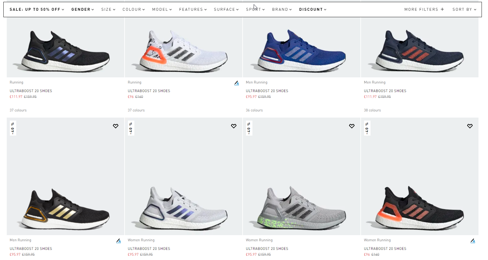Open the black shoe with coral stripes image
Image resolution: width=488 pixels, height=260 pixels.
(x=420, y=177)
